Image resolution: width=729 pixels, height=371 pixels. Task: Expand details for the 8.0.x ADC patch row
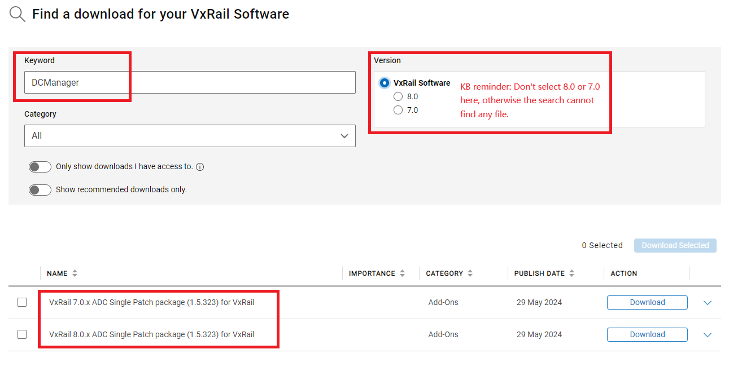click(x=707, y=334)
